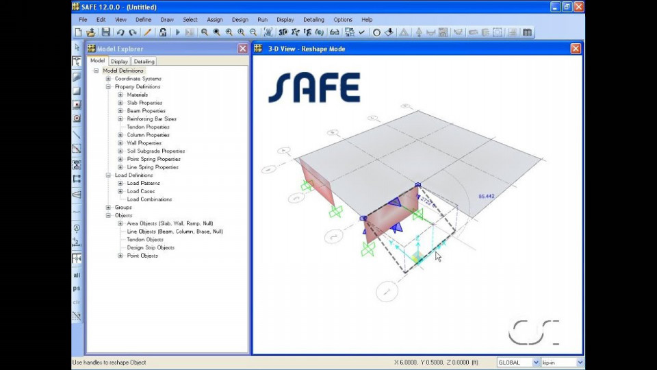Close the 3-D View window
The height and width of the screenshot is (370, 657).
[576, 49]
